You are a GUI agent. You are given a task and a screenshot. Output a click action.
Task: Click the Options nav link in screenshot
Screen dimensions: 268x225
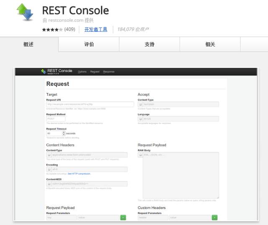pyautogui.click(x=82, y=72)
